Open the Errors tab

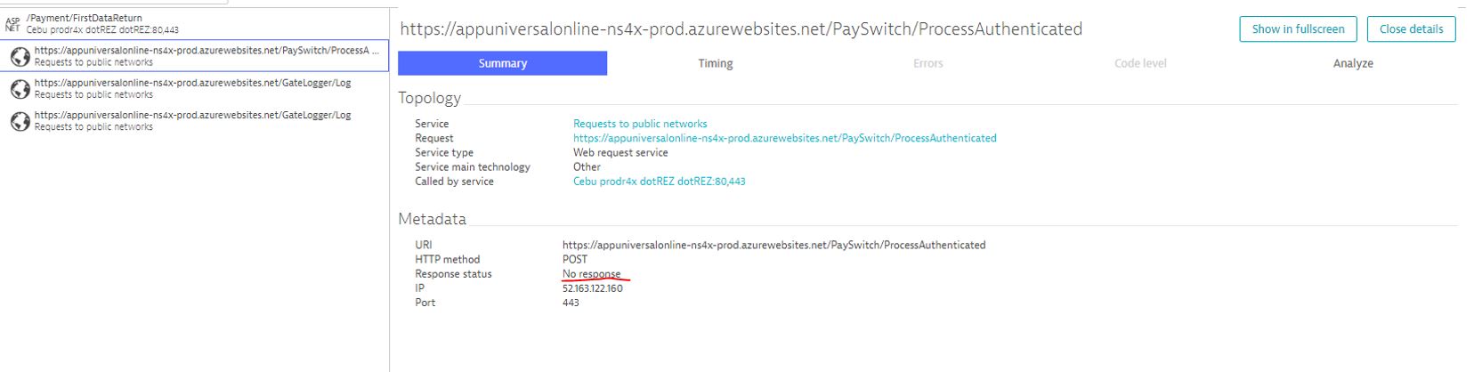pos(927,63)
